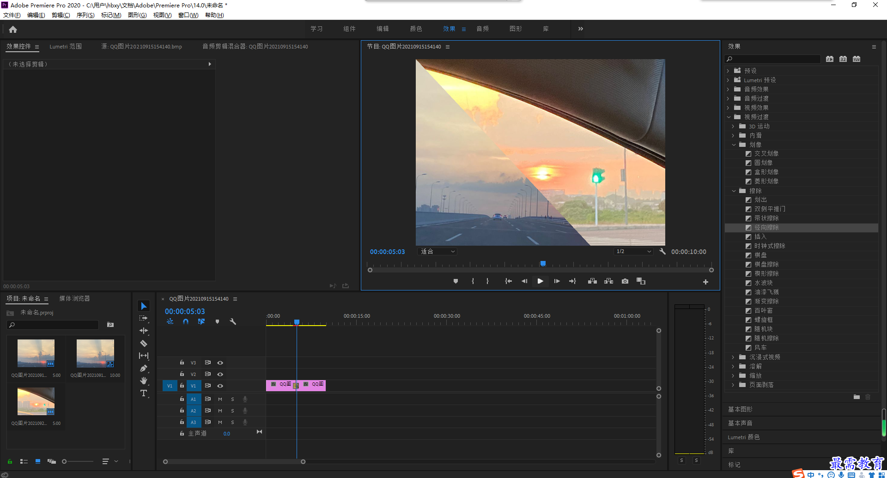The image size is (887, 478).
Task: Switch to 颜色 workspace tab
Action: pyautogui.click(x=416, y=29)
